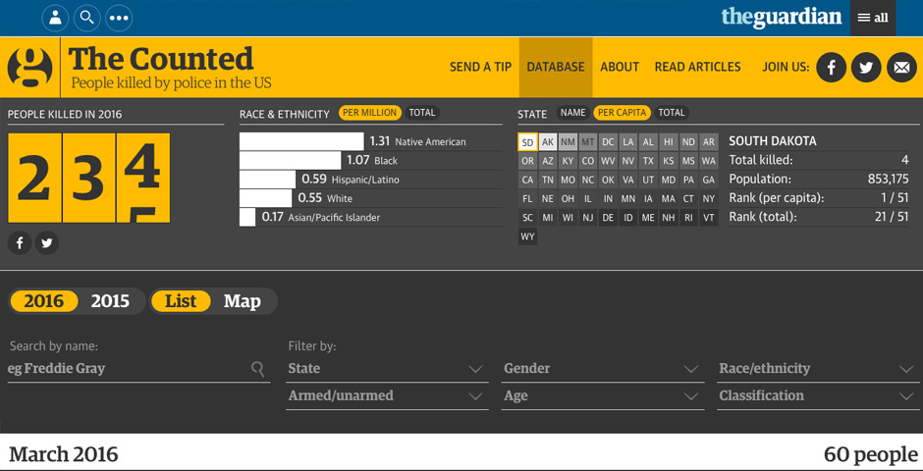Open the Guardian search magnifier icon
Viewport: 923px width, 471px height.
pos(86,18)
